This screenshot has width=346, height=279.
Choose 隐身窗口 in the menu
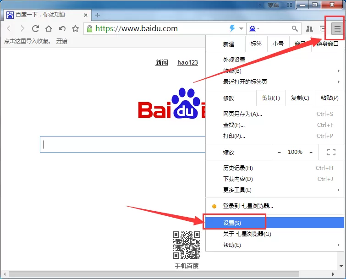click(328, 44)
